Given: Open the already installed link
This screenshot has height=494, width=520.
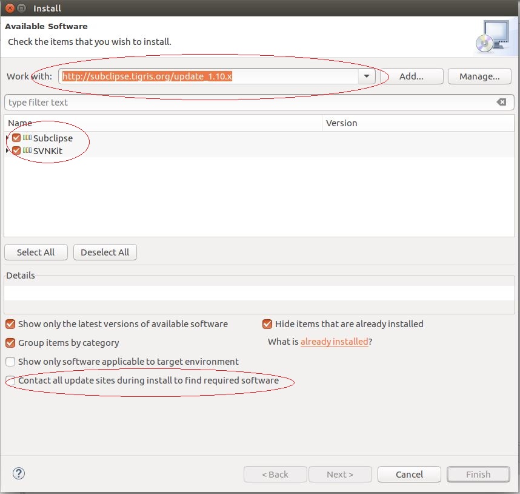Looking at the screenshot, I should pyautogui.click(x=334, y=342).
